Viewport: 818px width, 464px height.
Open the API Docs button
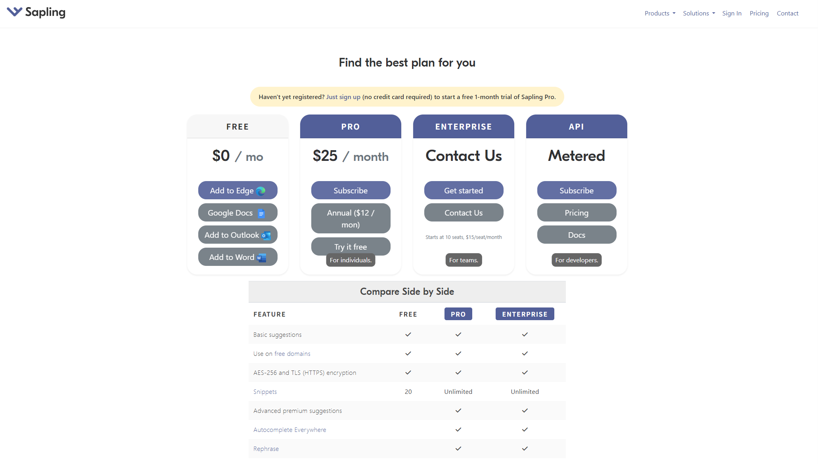tap(577, 235)
